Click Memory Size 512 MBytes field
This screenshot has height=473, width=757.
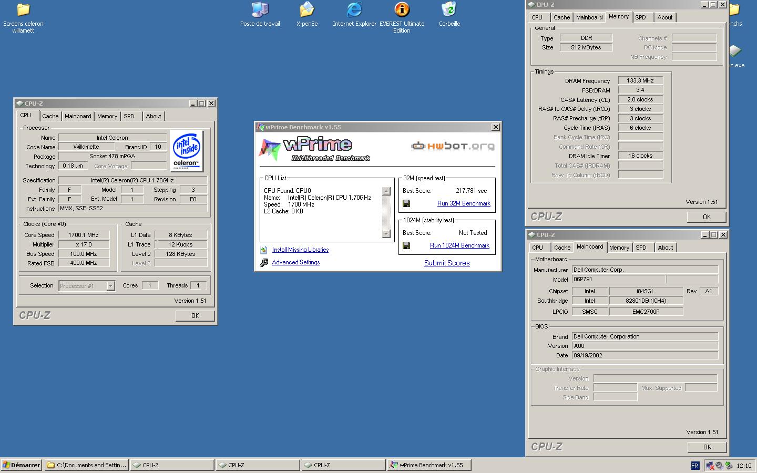pos(586,47)
